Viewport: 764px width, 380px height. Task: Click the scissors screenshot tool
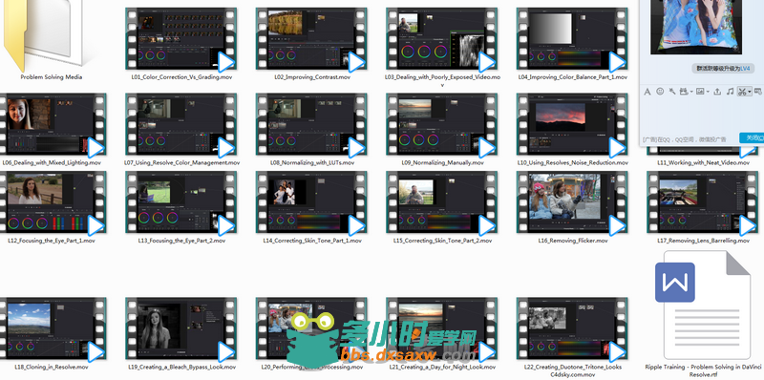click(x=742, y=92)
